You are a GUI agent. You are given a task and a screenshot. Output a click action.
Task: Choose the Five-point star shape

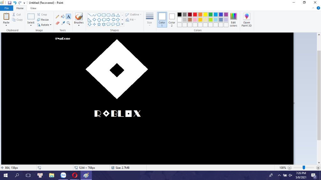click(x=99, y=24)
